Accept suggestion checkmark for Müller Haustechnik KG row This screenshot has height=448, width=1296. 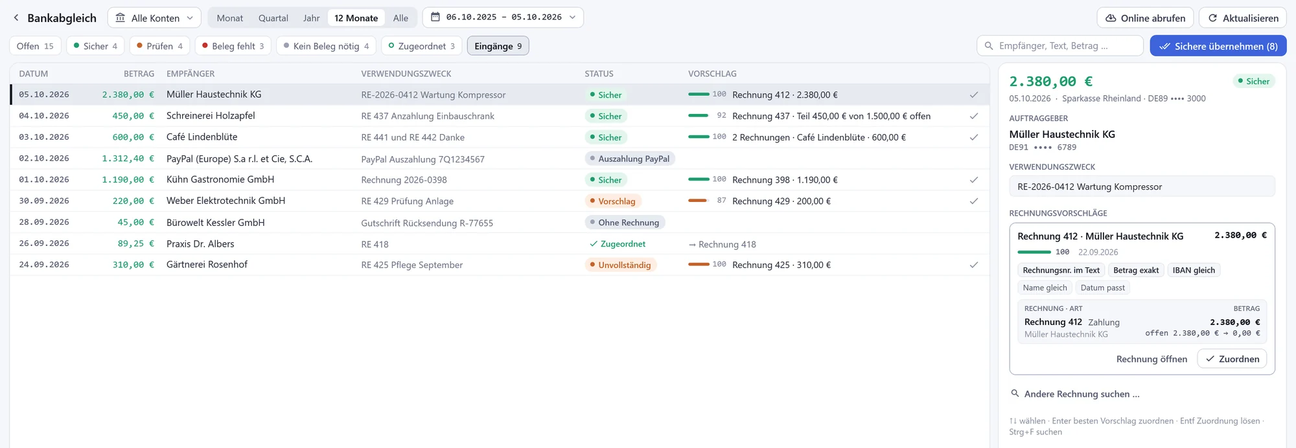point(973,95)
